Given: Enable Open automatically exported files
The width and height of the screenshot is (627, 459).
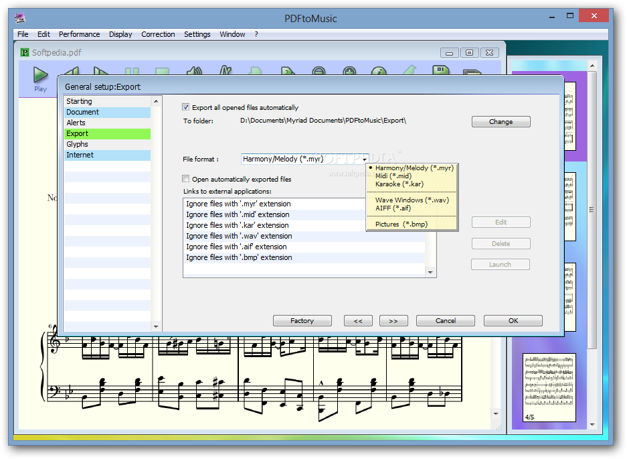Looking at the screenshot, I should (x=185, y=179).
